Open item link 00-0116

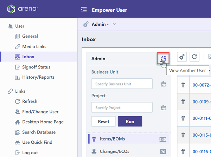tap(202, 152)
